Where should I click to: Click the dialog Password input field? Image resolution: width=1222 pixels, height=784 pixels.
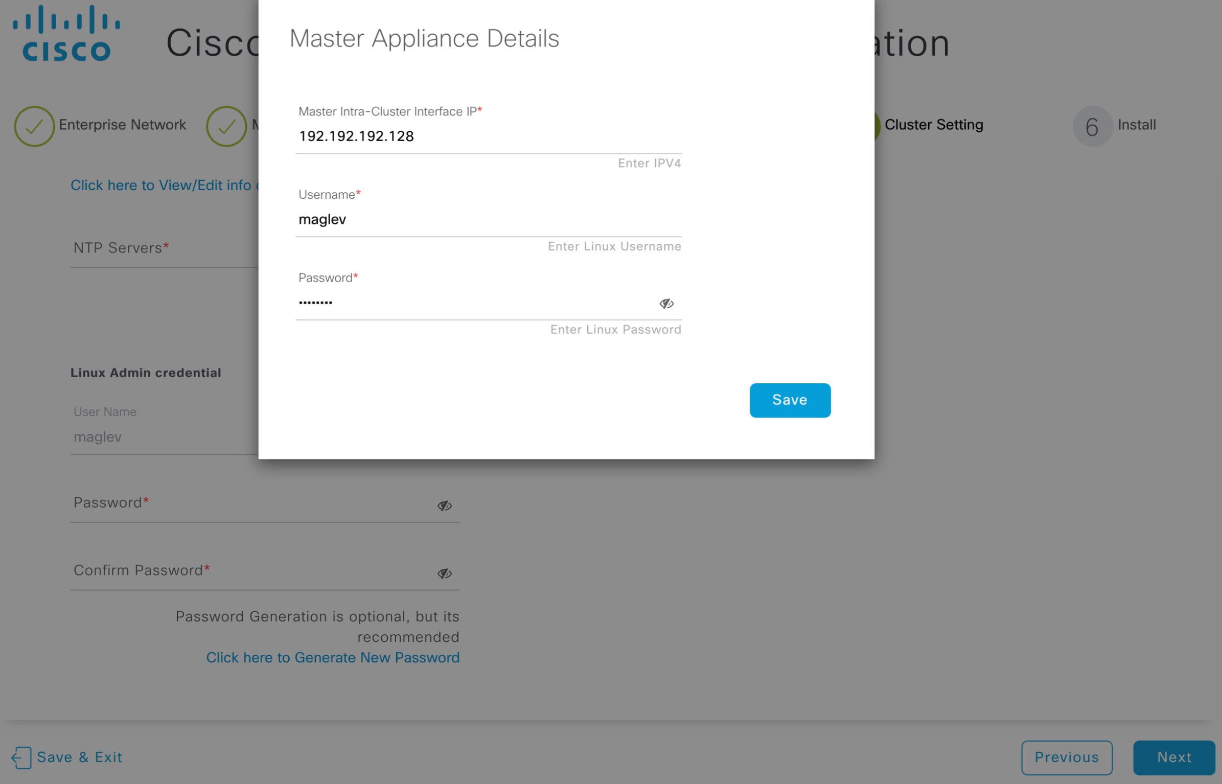pyautogui.click(x=475, y=303)
